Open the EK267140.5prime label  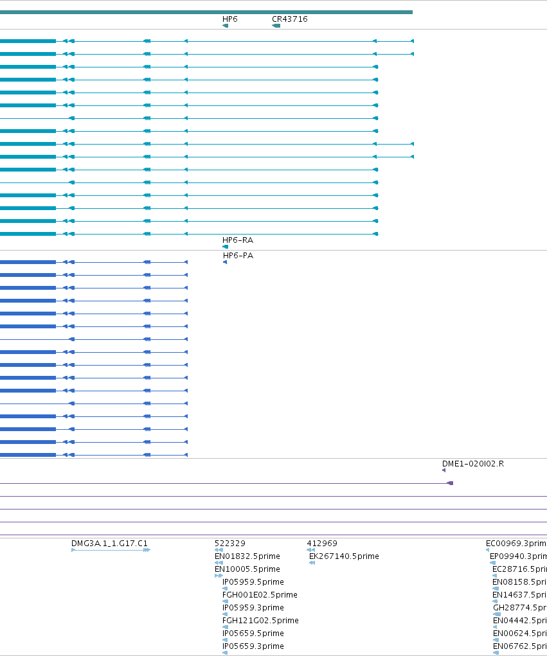click(344, 556)
